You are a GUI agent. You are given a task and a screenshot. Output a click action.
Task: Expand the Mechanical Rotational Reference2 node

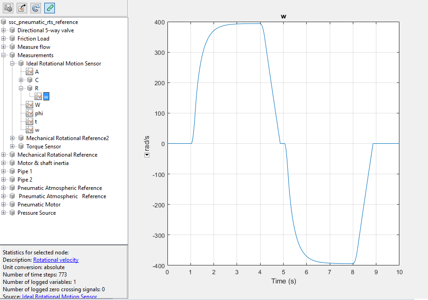pos(12,138)
